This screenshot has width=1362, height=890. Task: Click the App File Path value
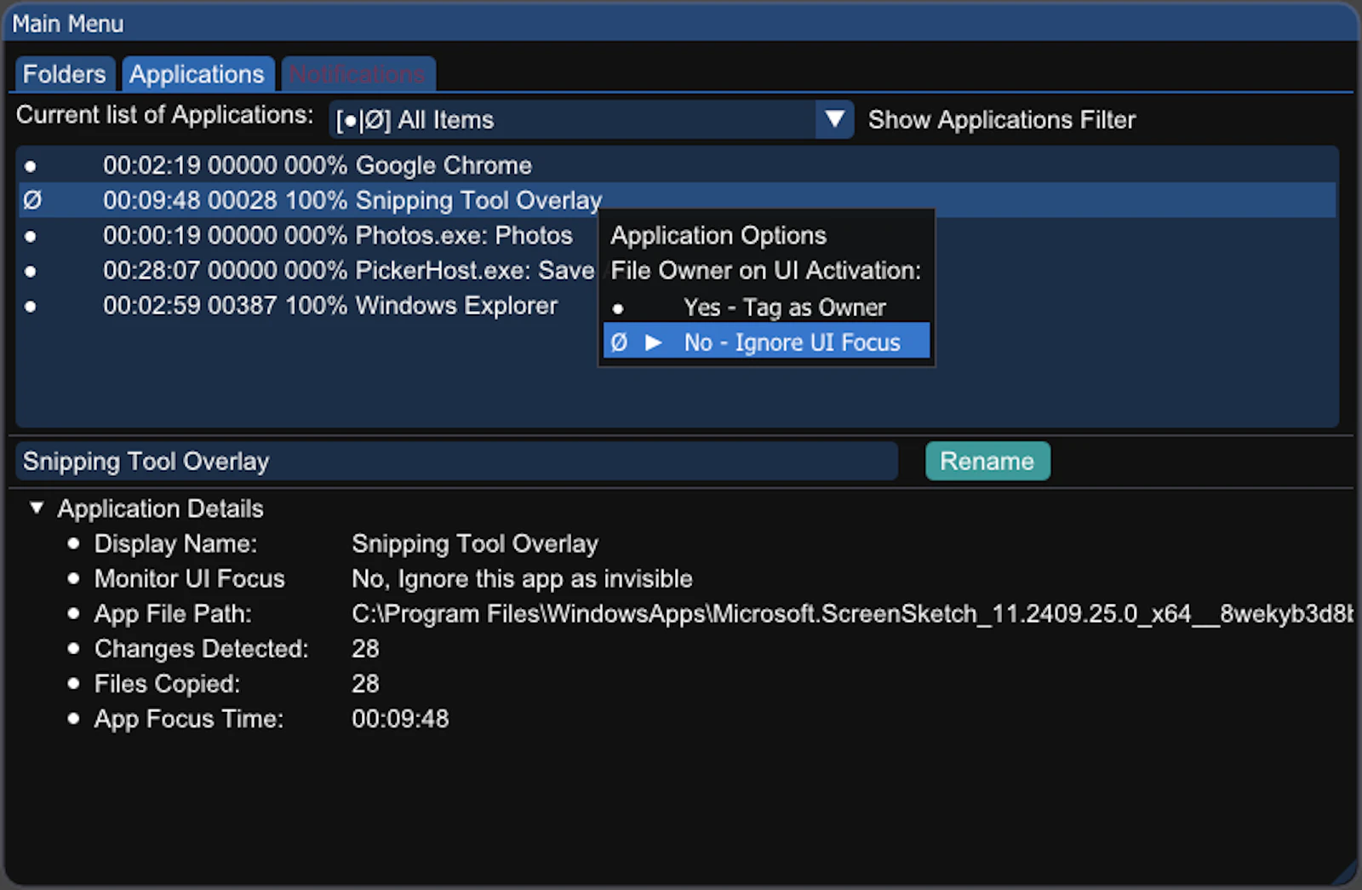[852, 613]
